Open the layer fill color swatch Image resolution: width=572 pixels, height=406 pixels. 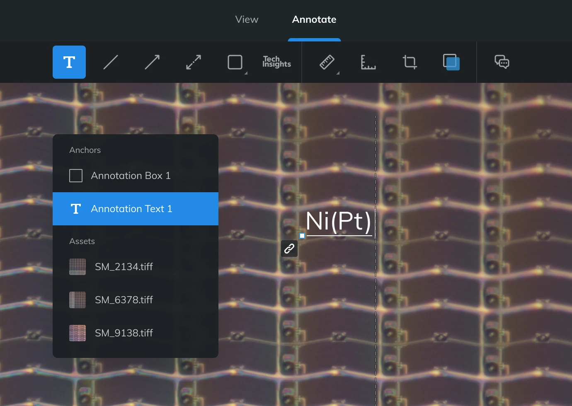pos(451,62)
